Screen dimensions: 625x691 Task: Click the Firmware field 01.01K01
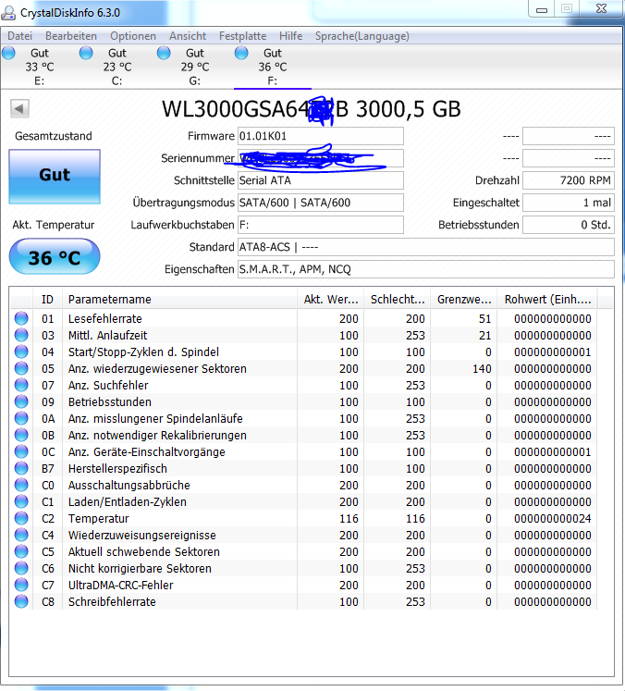321,136
